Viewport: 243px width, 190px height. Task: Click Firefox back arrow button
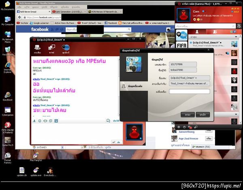(19, 17)
